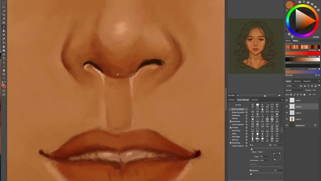Select the Clone Stamp tool
This screenshot has width=321, height=181.
tap(4, 31)
